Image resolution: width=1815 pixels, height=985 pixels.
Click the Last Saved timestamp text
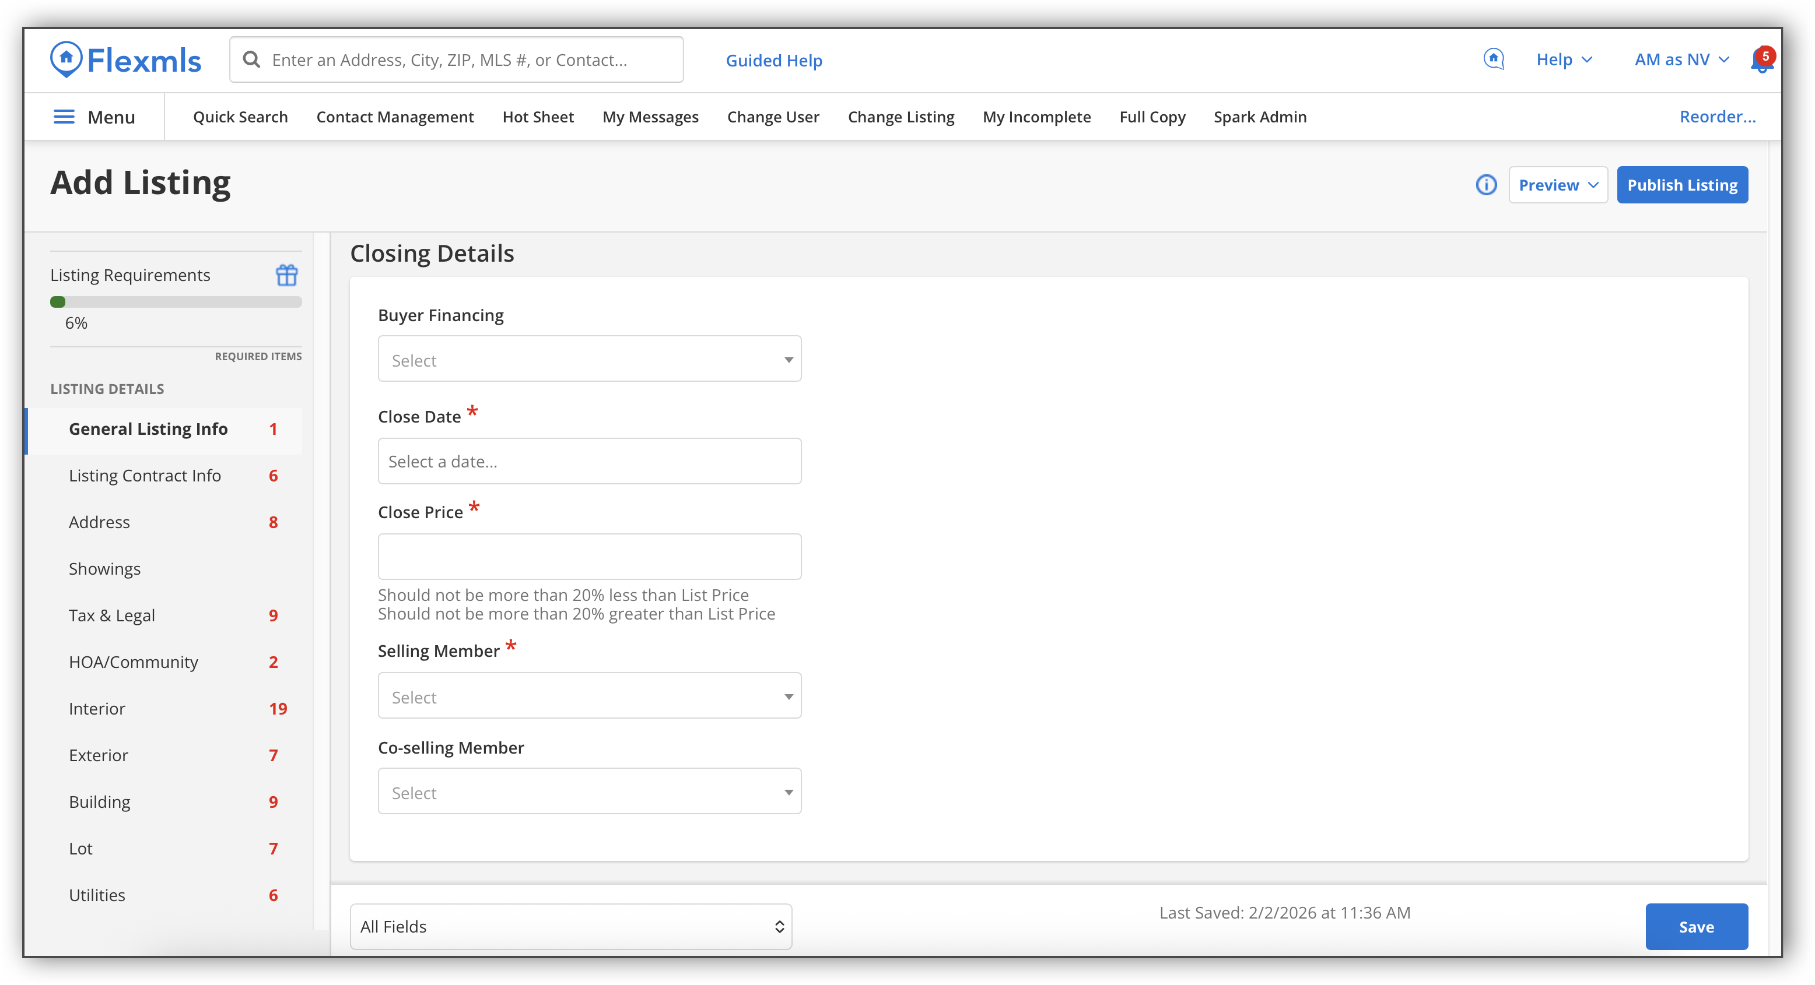click(1284, 913)
